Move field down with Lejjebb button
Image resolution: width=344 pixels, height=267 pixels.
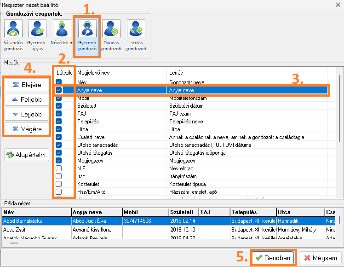point(27,114)
